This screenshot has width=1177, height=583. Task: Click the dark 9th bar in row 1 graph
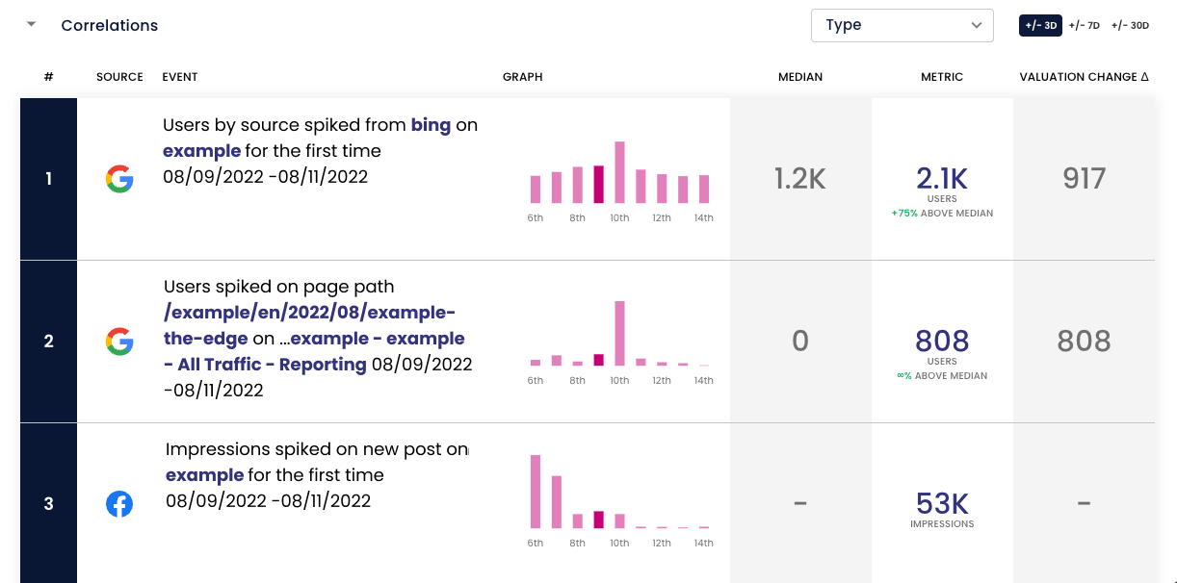point(598,185)
